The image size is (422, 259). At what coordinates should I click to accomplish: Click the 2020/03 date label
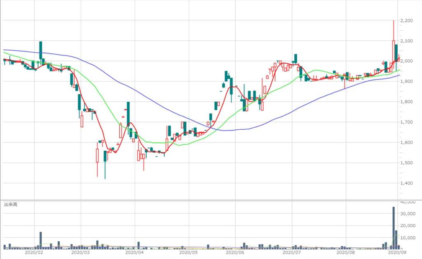pos(80,252)
